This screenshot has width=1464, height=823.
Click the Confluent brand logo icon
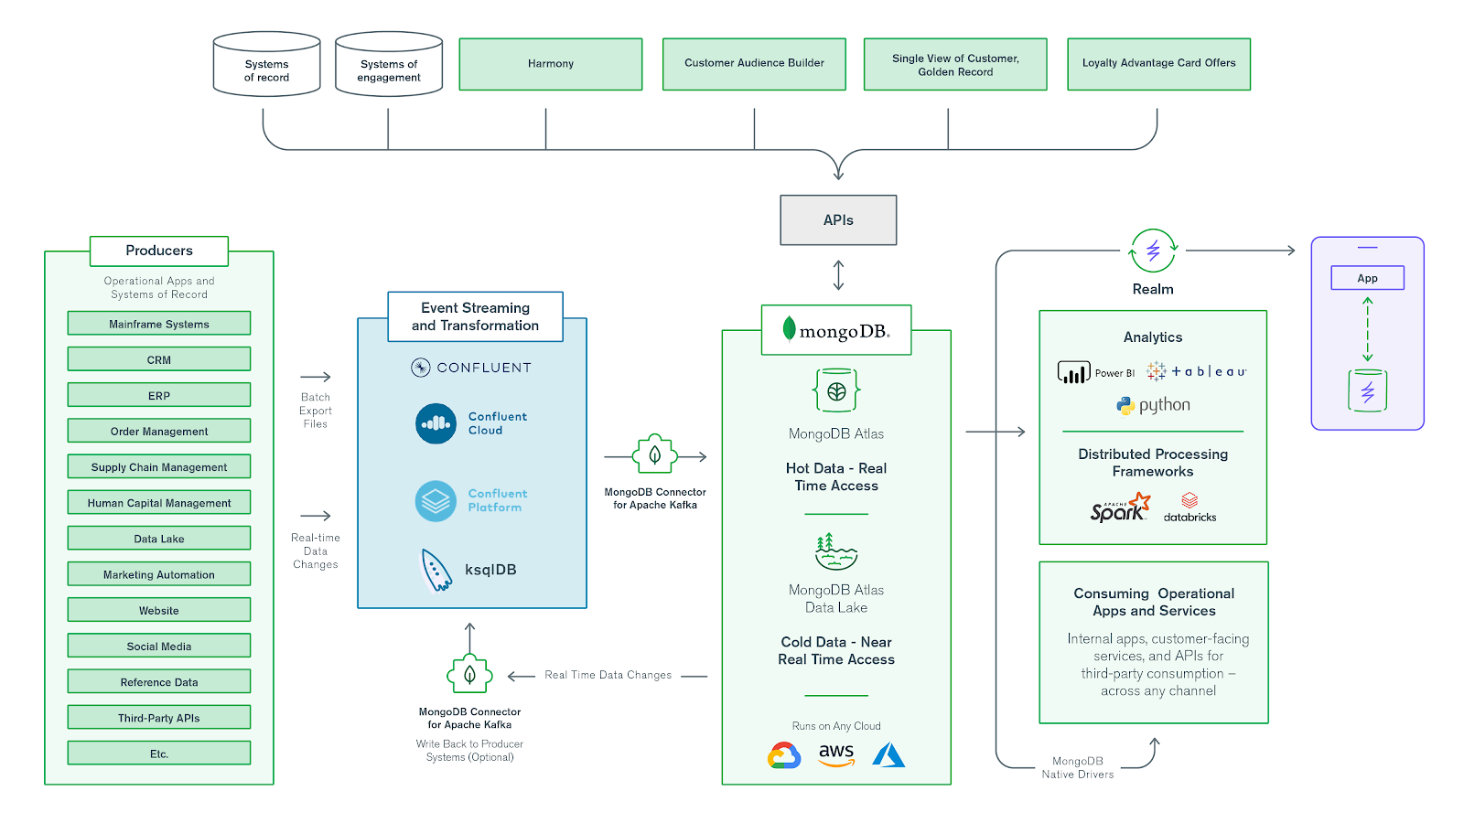click(421, 368)
